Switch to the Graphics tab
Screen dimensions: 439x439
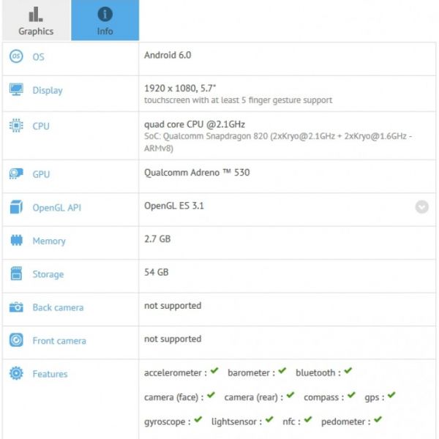coord(36,20)
